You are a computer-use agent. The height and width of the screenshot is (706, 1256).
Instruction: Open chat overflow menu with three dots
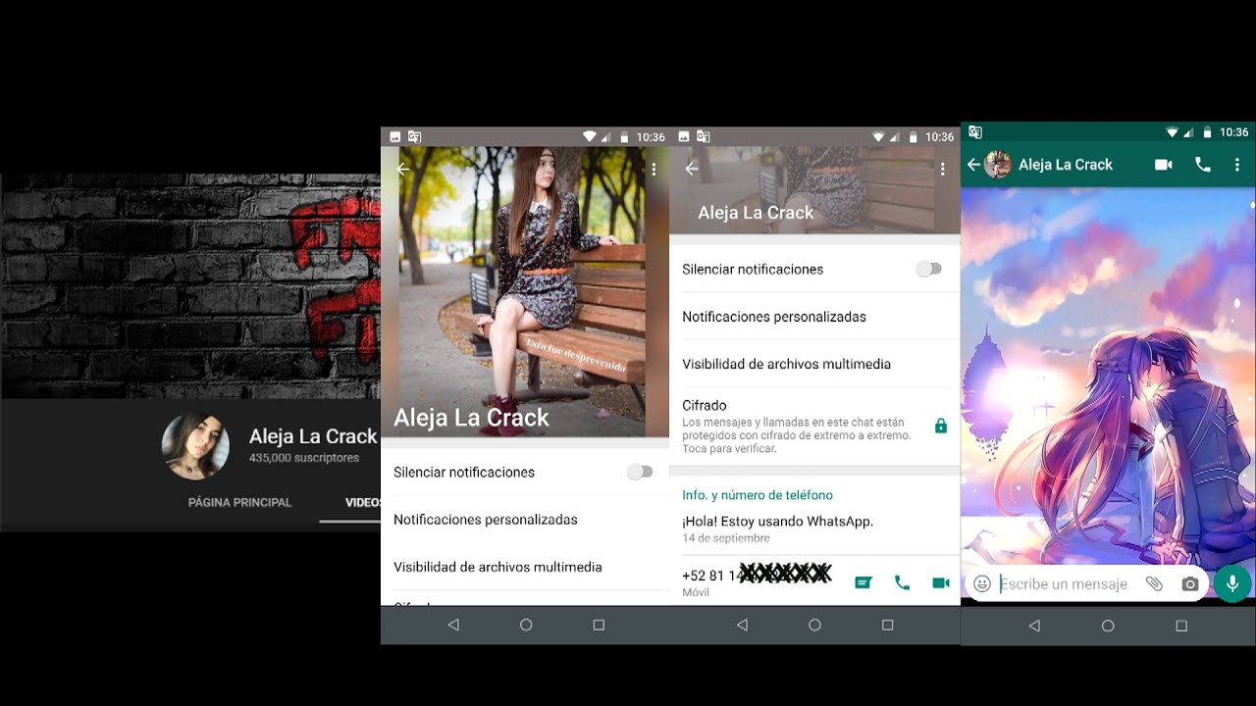1237,165
